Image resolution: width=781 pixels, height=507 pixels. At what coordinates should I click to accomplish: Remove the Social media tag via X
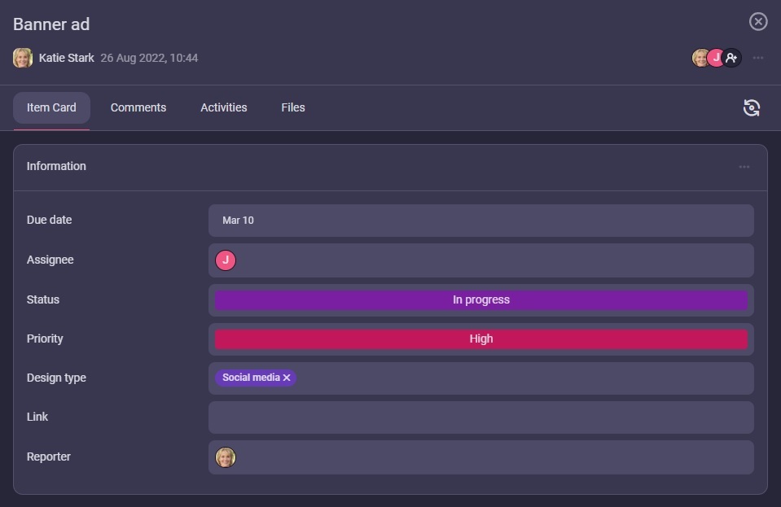(x=287, y=378)
